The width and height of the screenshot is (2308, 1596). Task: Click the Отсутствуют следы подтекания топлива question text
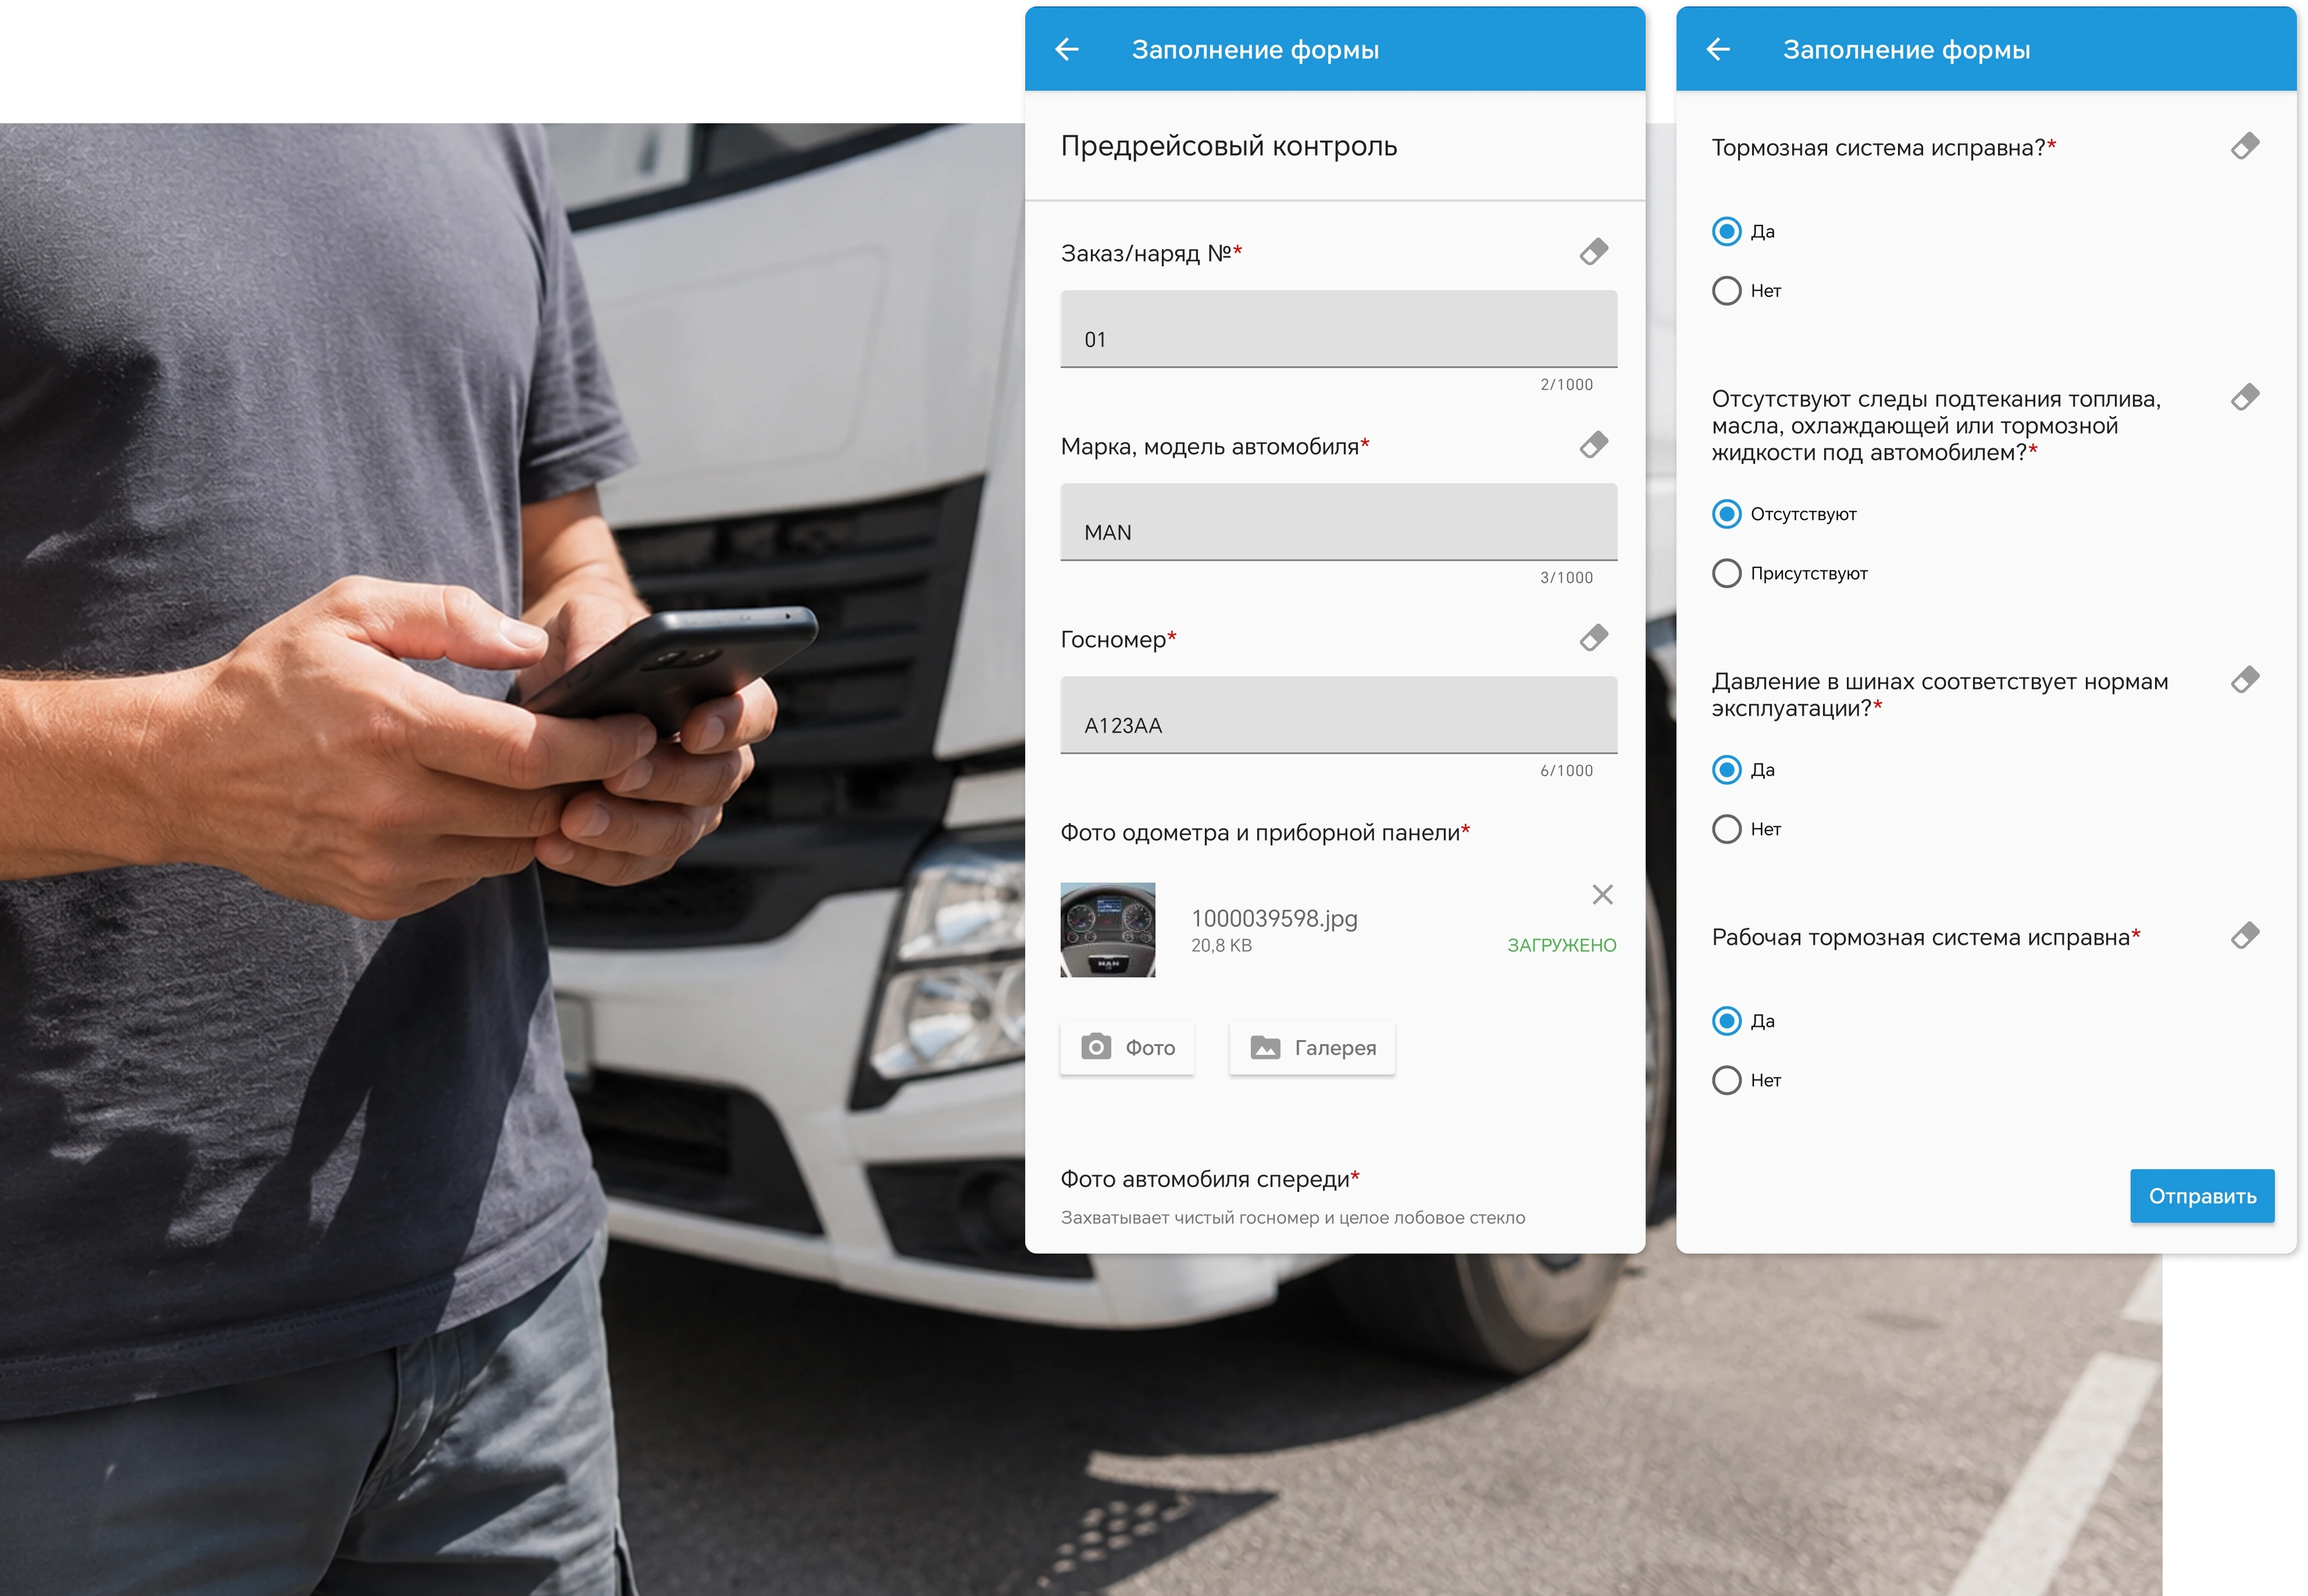coord(1936,426)
